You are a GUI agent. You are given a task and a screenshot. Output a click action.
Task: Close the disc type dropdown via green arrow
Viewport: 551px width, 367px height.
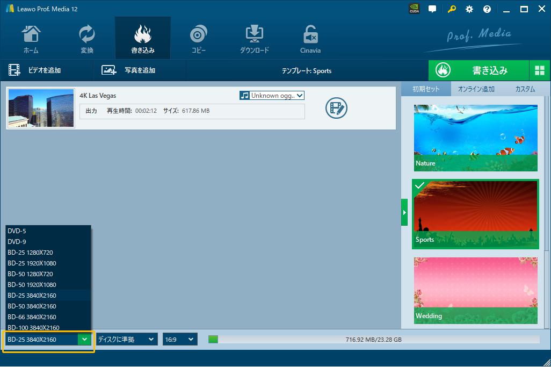[x=84, y=340]
